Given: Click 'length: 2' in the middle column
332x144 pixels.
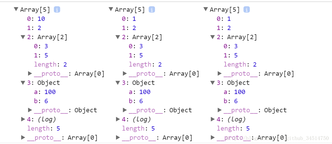Looking at the screenshot, I should point(146,64).
